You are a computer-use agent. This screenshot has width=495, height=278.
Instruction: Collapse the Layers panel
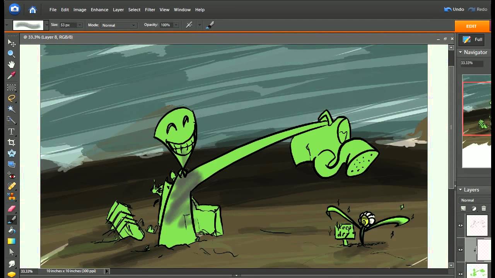461,190
